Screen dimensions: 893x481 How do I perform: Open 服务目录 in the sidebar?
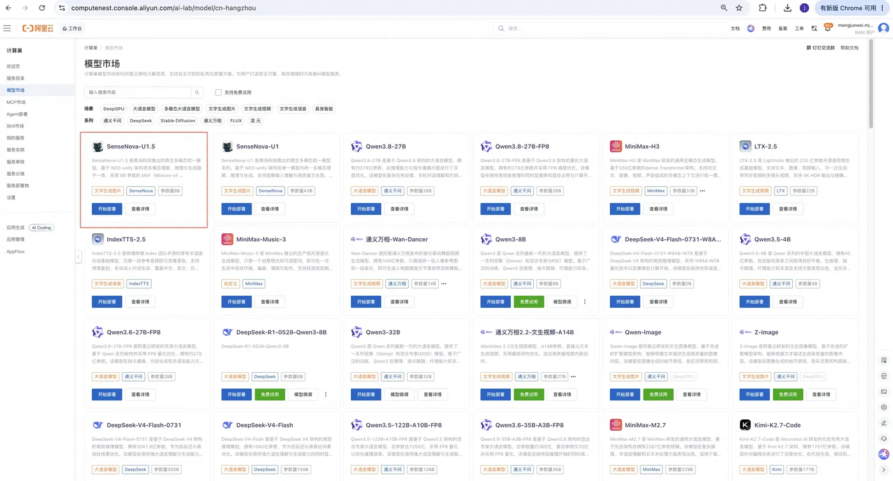coord(15,78)
